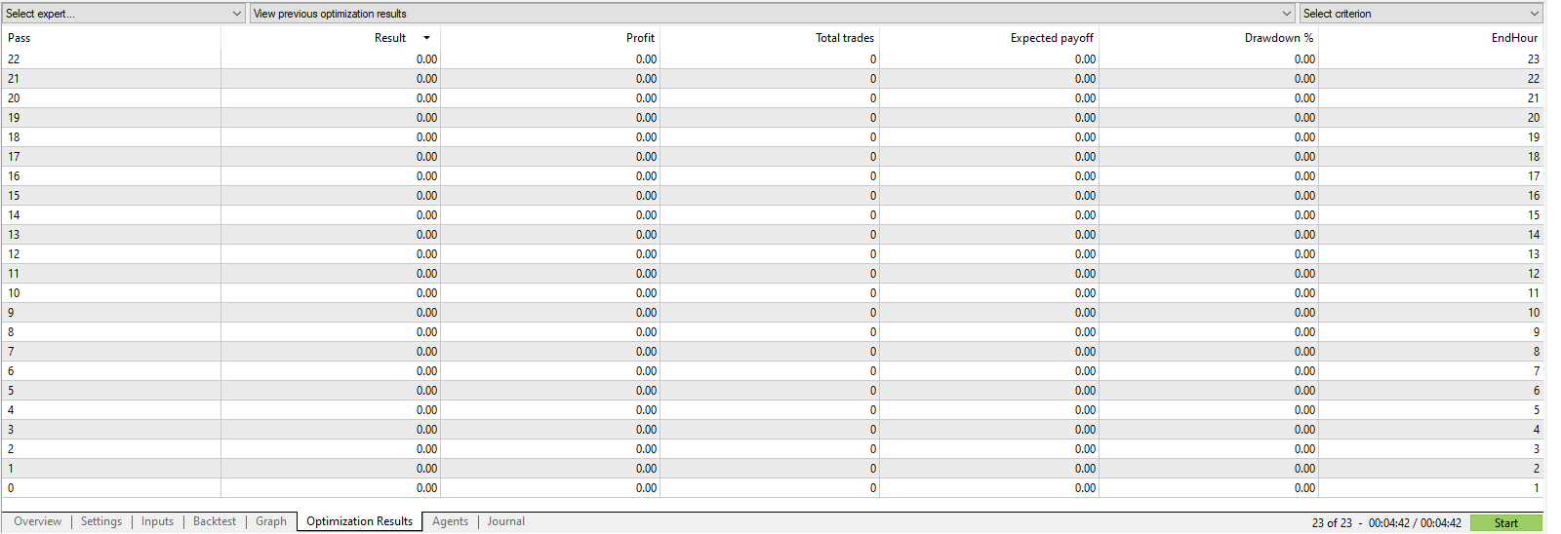Switch to the Inputs tab

pos(157,521)
